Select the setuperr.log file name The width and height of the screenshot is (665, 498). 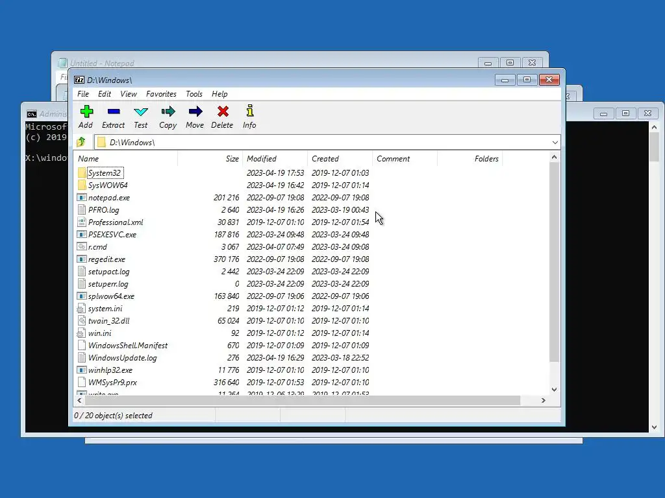(x=108, y=284)
